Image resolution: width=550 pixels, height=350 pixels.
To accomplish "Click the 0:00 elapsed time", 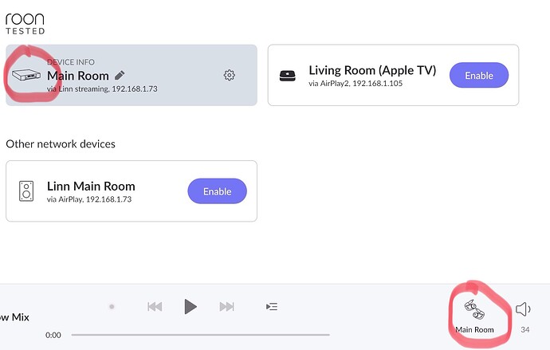I will pos(53,335).
